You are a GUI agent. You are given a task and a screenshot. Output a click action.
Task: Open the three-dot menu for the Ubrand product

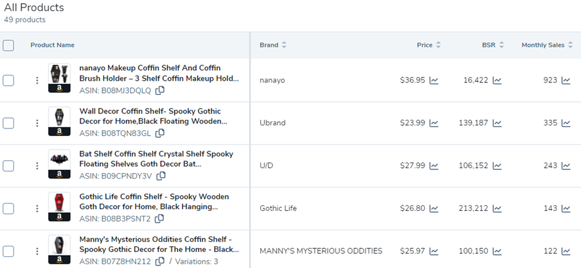(37, 123)
